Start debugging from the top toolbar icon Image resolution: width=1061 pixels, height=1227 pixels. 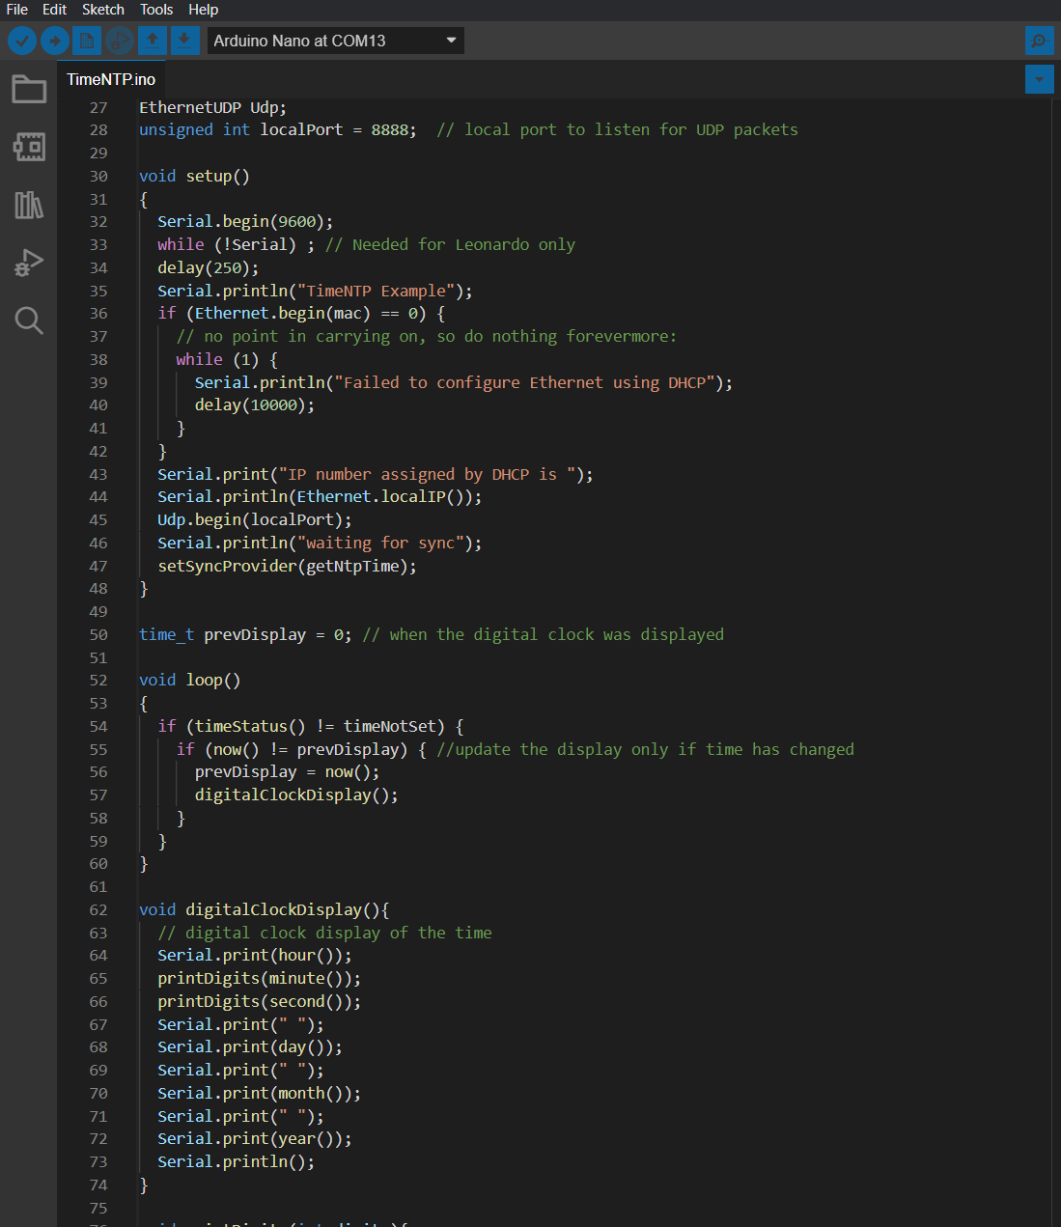(x=120, y=41)
